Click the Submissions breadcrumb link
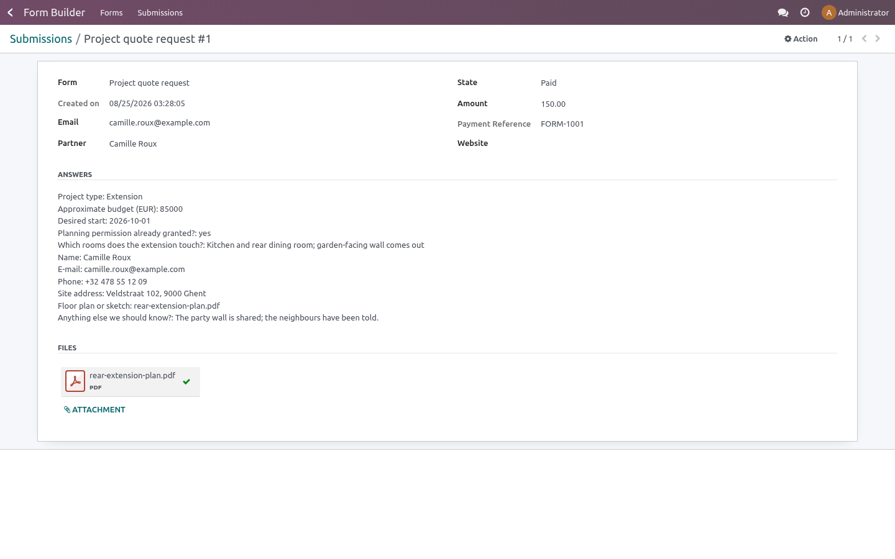The width and height of the screenshot is (895, 559). coord(41,39)
